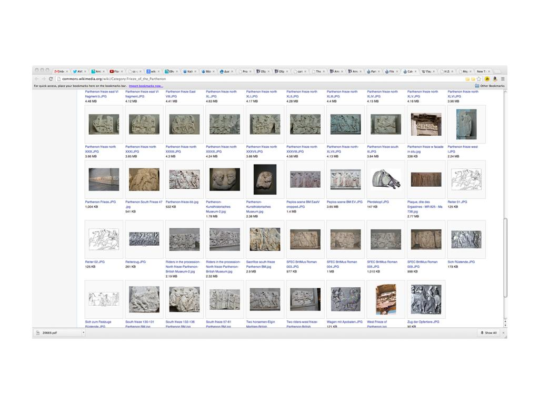Screen dimensions: 539x404
Task: Click the browser forward arrow
Action: pos(44,79)
